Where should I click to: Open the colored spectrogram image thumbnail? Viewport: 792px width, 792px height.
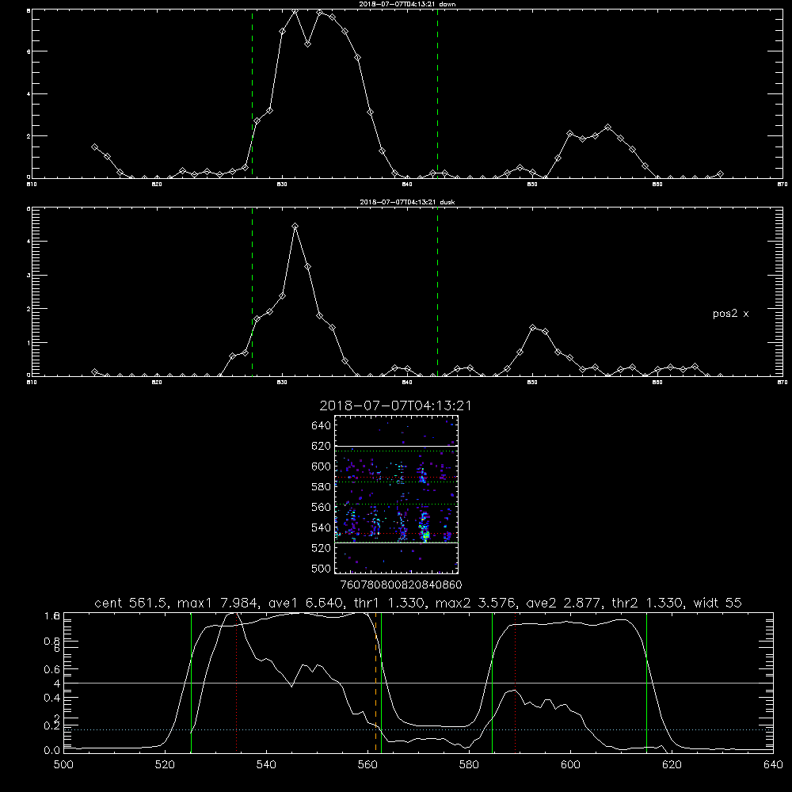pyautogui.click(x=396, y=494)
